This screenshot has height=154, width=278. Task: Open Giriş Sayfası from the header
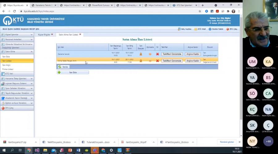pyautogui.click(x=184, y=29)
